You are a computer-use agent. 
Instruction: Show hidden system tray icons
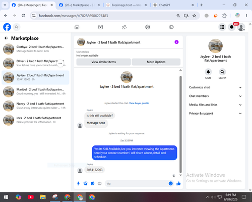point(208,197)
